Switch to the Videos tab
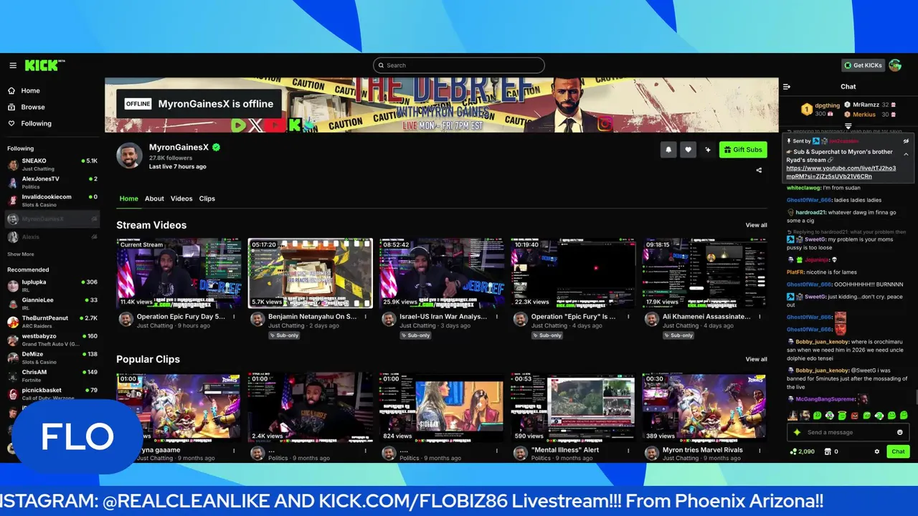 coord(181,199)
